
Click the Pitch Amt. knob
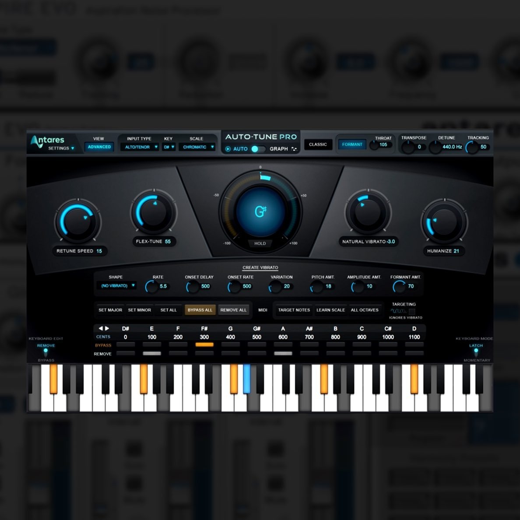[x=316, y=287]
